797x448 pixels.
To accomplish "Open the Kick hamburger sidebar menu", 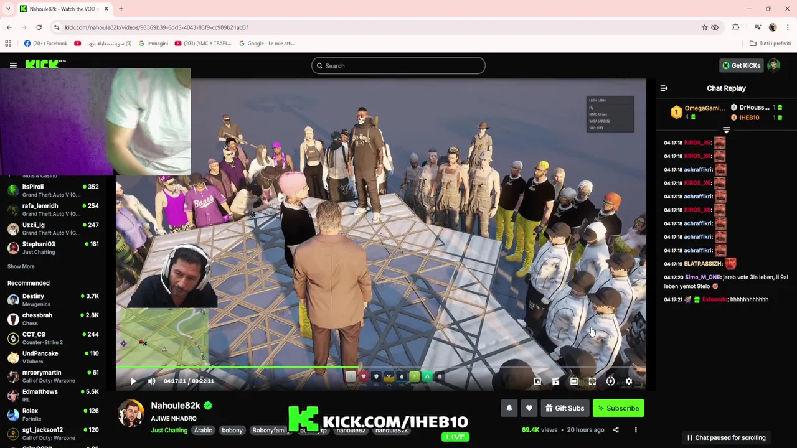I will click(13, 65).
